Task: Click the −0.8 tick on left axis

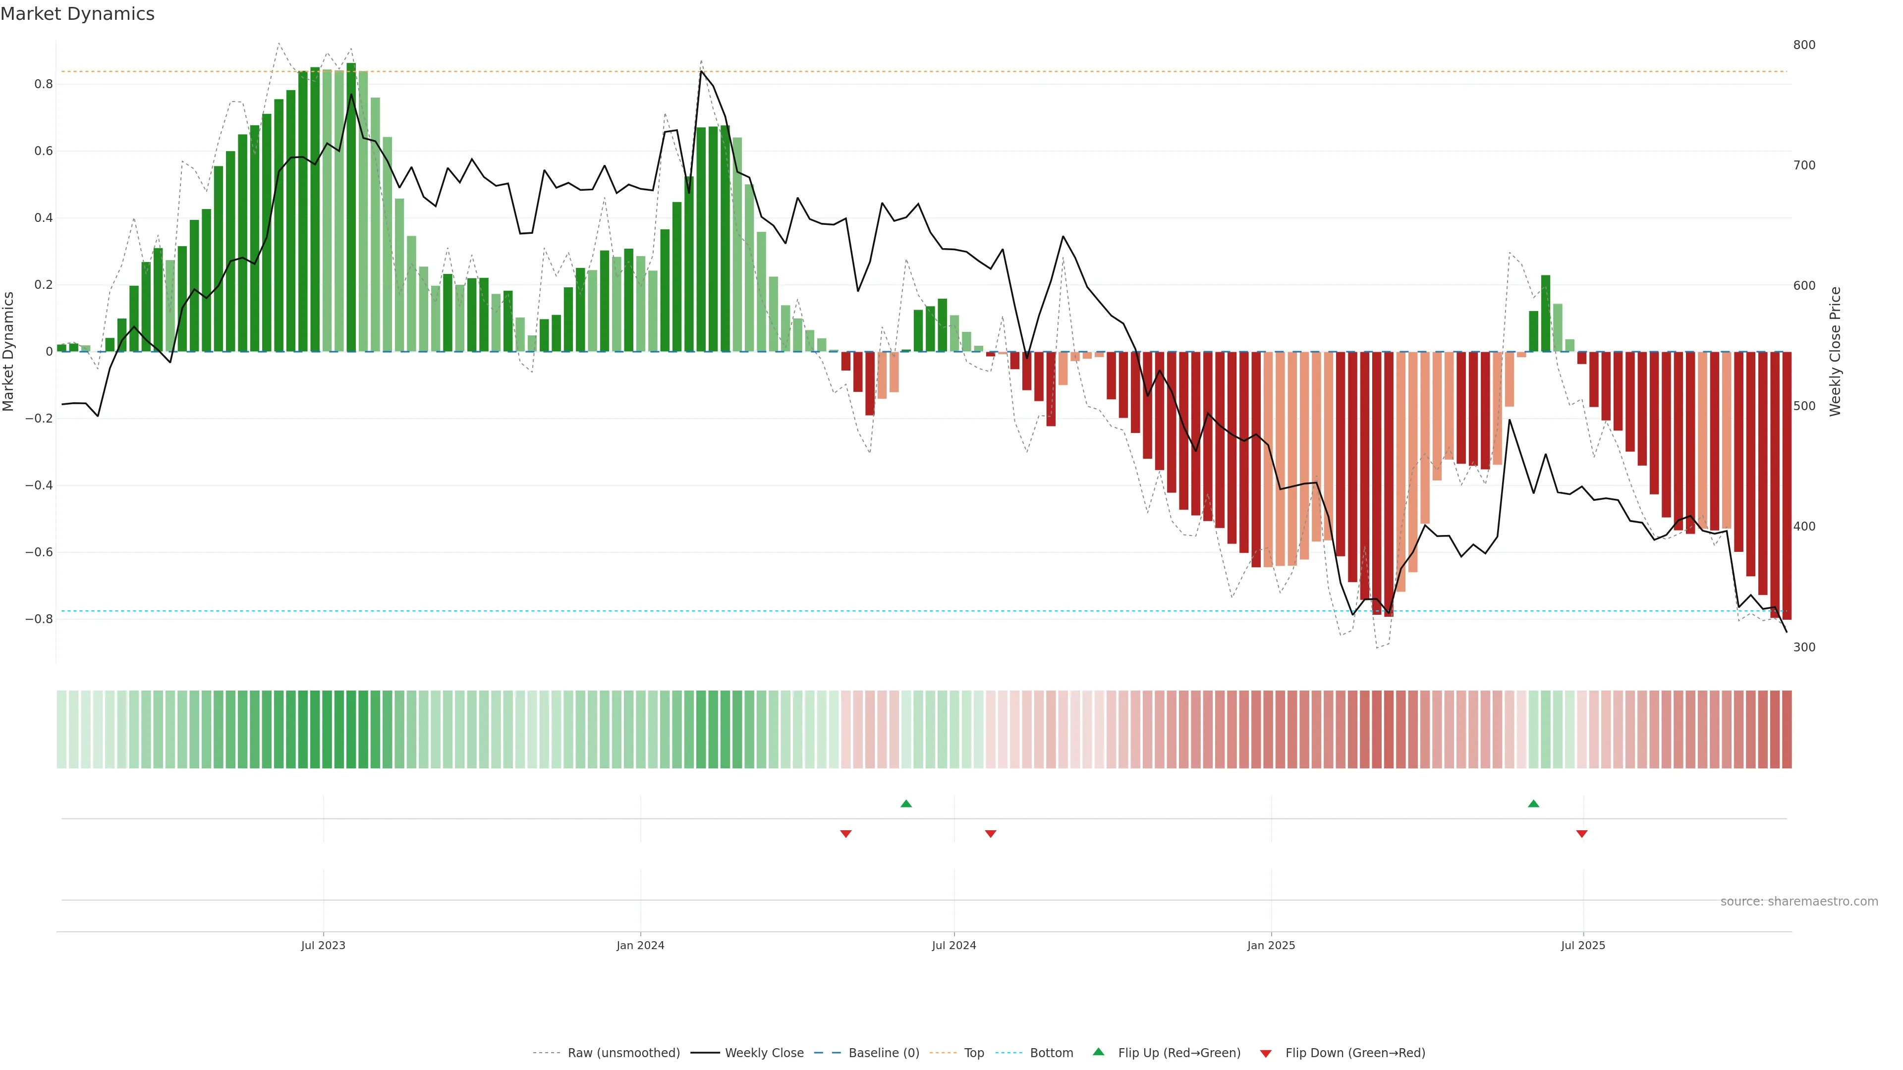Action: point(39,619)
